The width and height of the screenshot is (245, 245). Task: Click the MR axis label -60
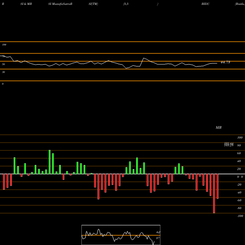(x=239, y=200)
